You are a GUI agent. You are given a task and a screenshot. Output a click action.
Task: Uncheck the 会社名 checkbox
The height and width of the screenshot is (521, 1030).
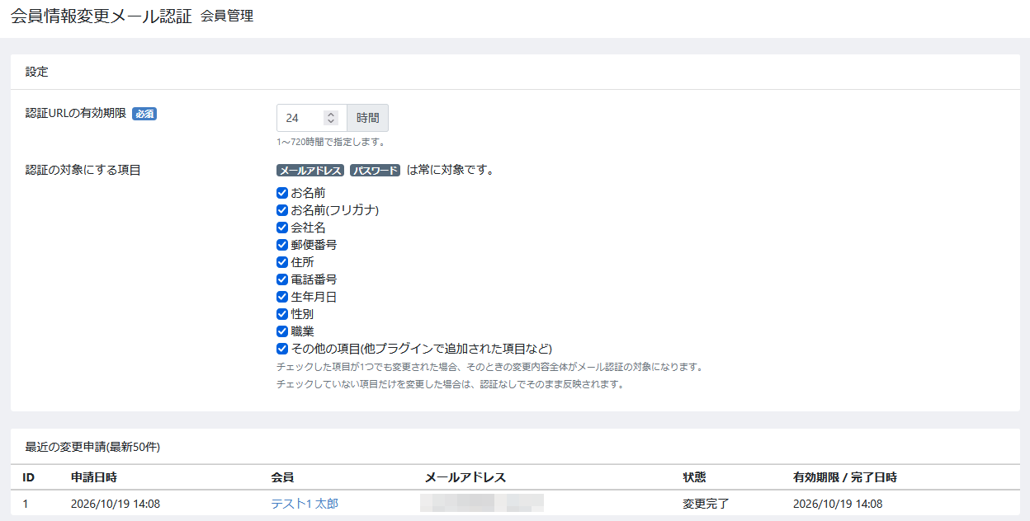click(282, 228)
